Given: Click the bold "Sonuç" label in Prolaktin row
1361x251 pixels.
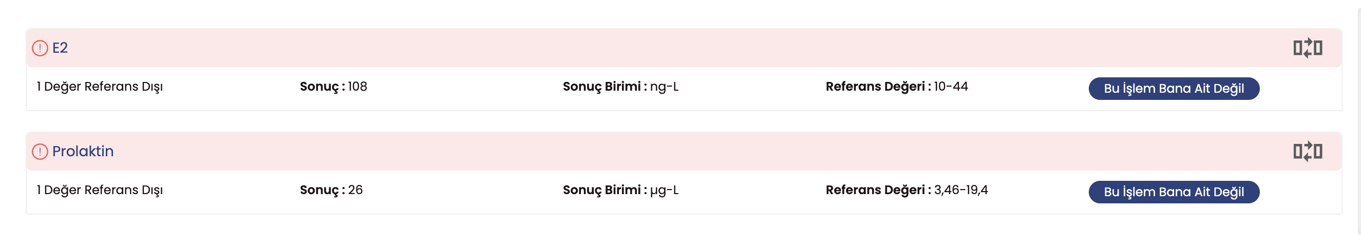Looking at the screenshot, I should click(319, 190).
